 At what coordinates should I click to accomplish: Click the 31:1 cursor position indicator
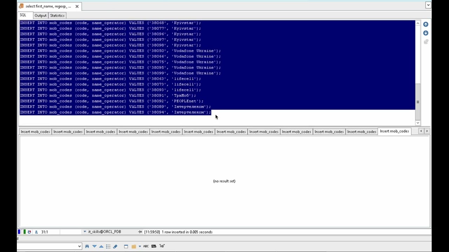pyautogui.click(x=45, y=232)
